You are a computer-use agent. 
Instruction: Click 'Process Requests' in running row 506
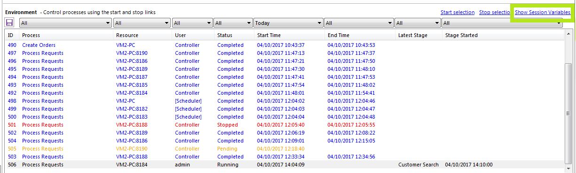[x=43, y=165]
